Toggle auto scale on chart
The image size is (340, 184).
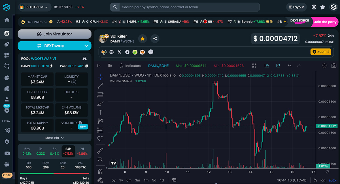point(332,180)
